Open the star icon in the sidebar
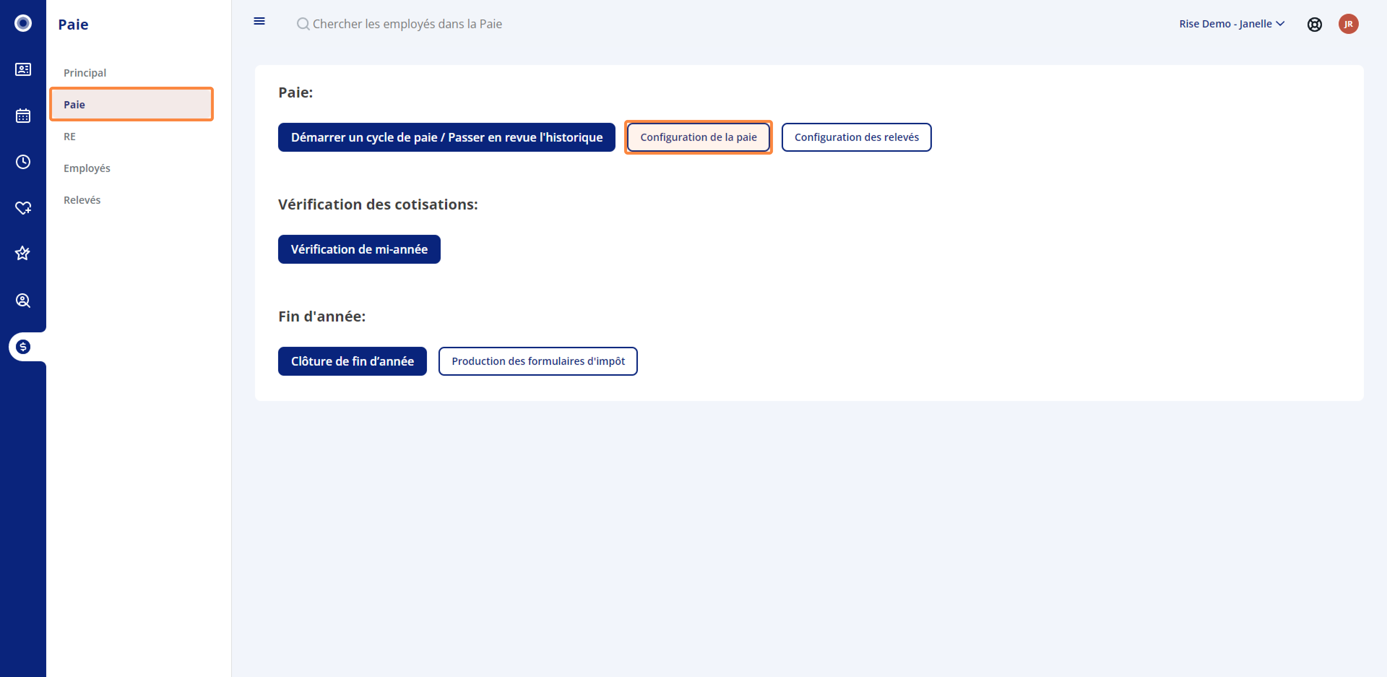This screenshot has width=1387, height=677. pyautogui.click(x=23, y=253)
